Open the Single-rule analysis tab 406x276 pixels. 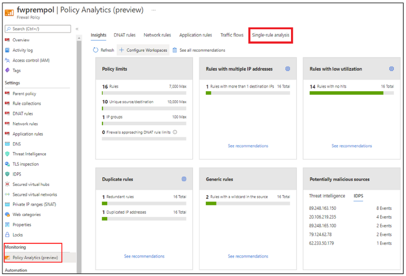coord(270,35)
